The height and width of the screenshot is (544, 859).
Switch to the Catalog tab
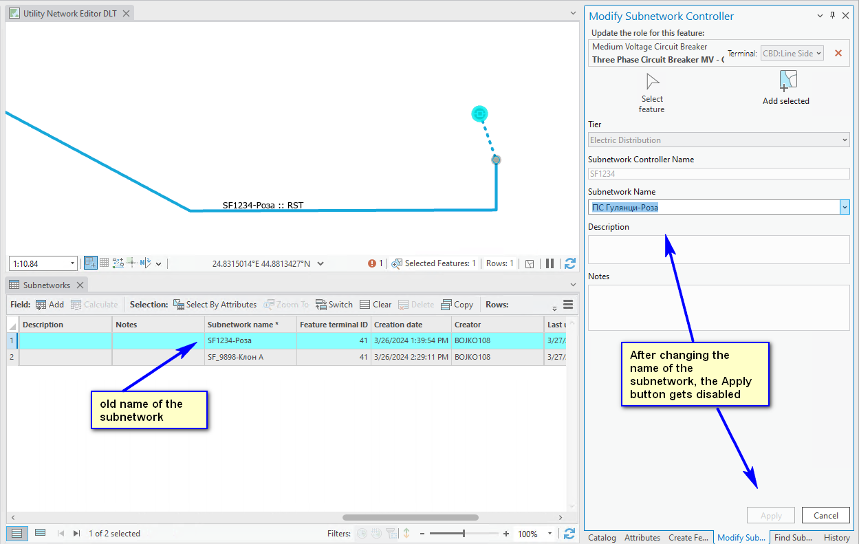[x=601, y=537]
